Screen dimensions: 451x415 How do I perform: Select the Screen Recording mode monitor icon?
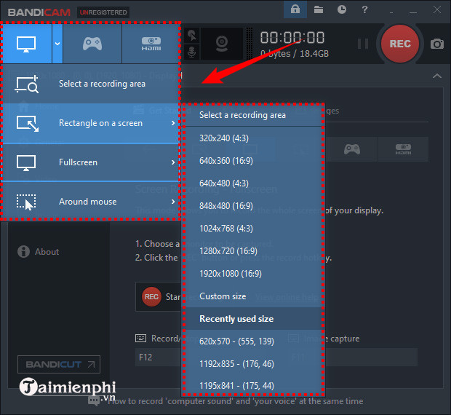[26, 44]
